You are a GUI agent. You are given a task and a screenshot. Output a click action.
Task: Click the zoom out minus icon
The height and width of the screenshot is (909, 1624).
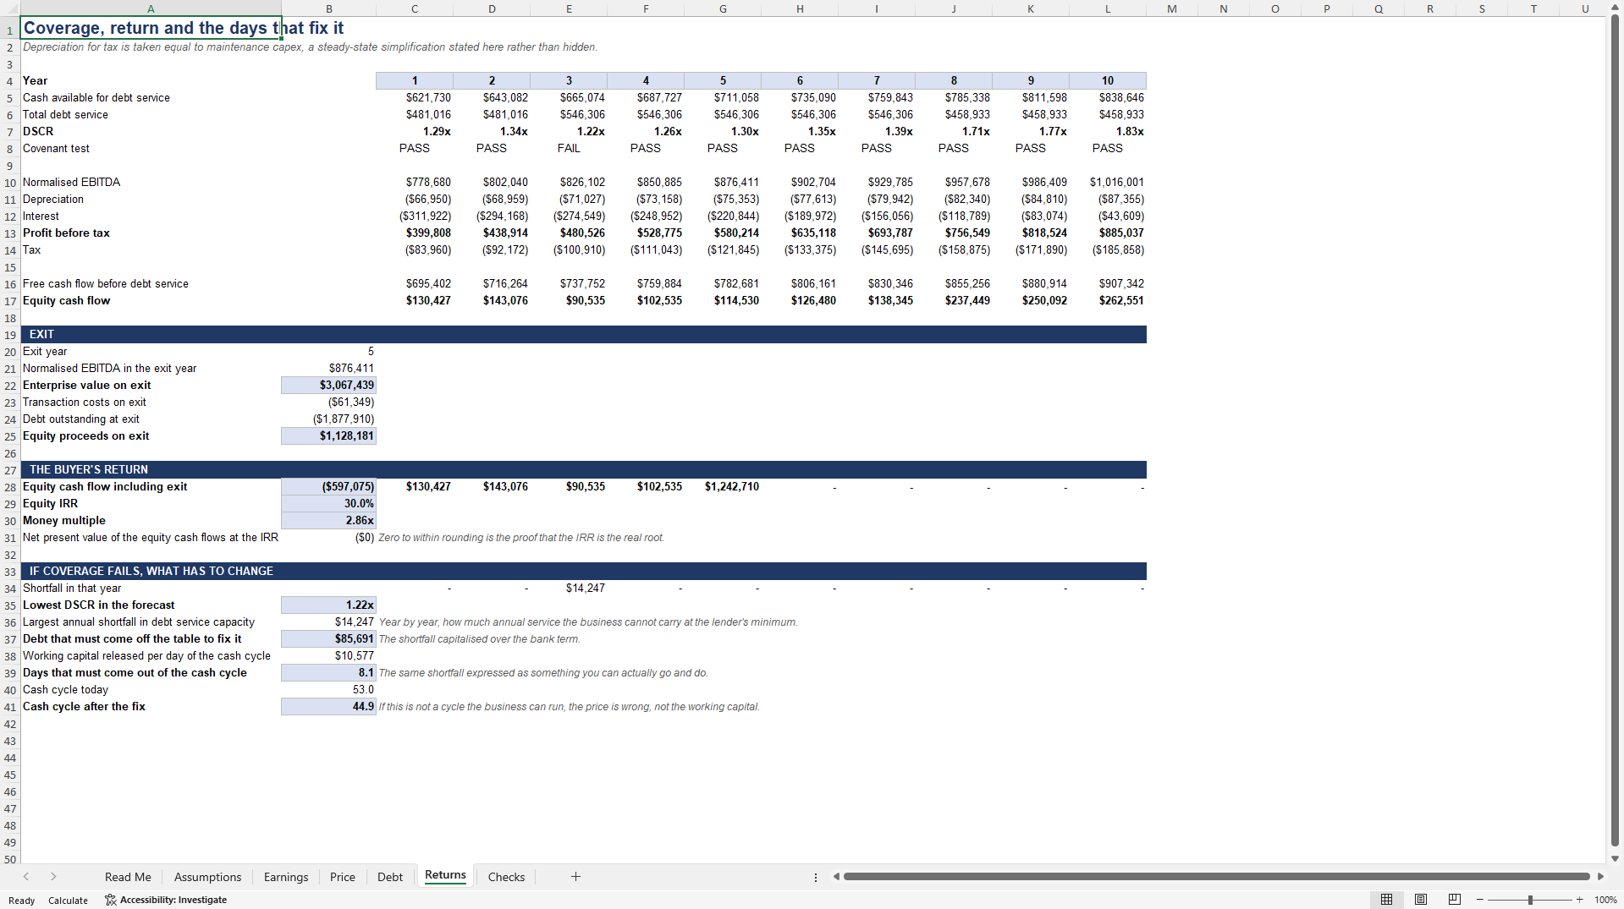coord(1479,900)
